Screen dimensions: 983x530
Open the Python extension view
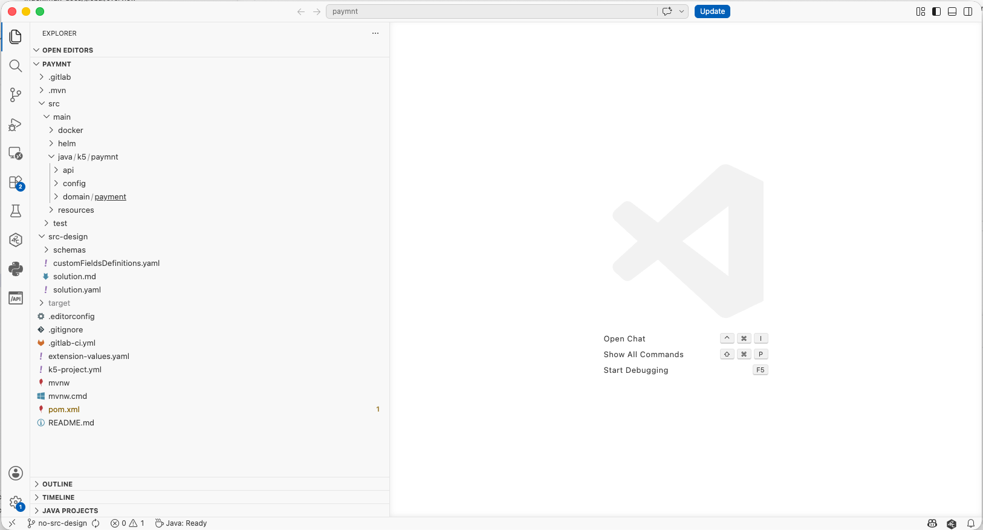16,269
